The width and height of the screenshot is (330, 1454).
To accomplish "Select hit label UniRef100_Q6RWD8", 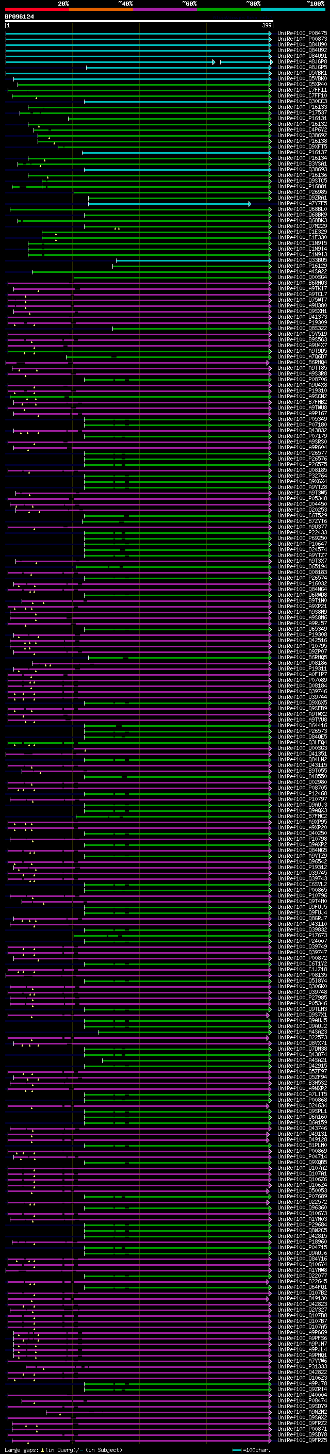I will (x=302, y=595).
